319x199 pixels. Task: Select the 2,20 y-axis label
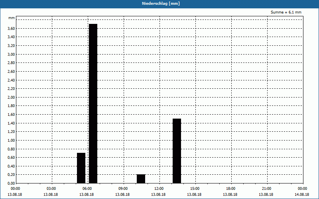pyautogui.click(x=11, y=88)
